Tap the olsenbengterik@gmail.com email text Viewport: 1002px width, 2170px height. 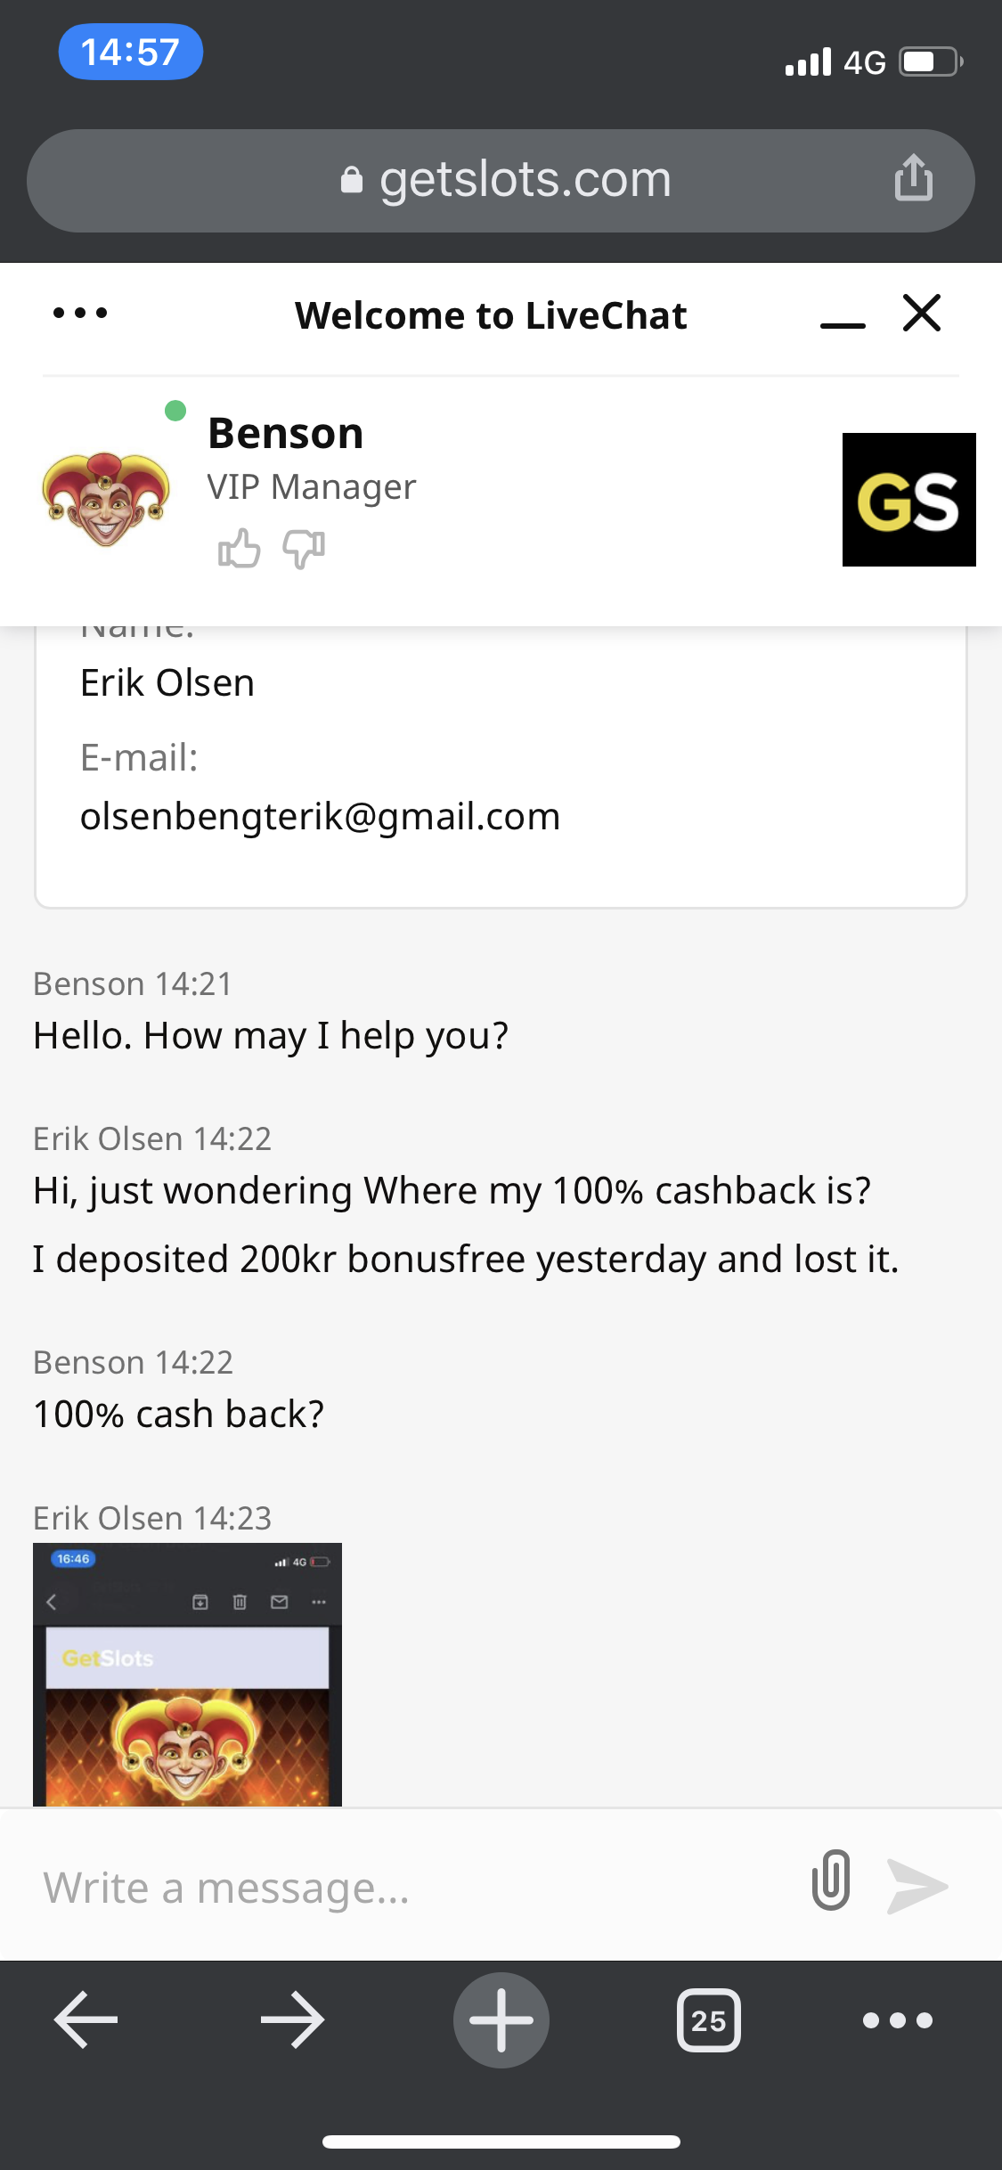[320, 816]
